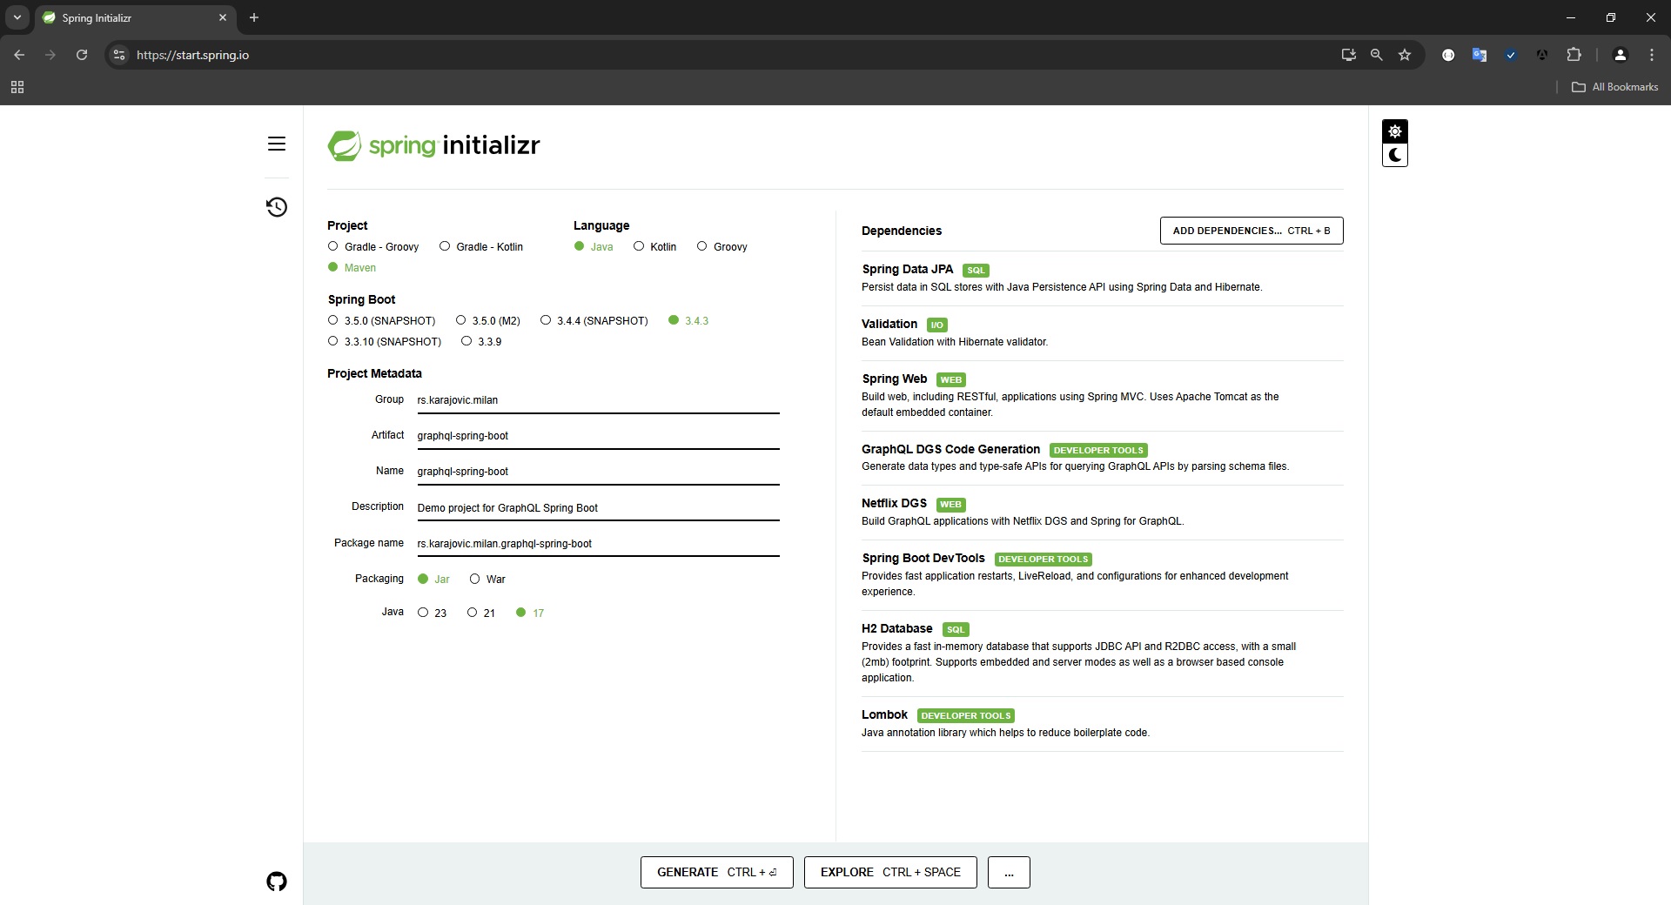Reload the Spring Initializr page

pyautogui.click(x=82, y=55)
